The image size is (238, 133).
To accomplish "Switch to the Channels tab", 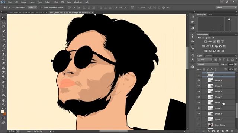I will [x=209, y=56].
